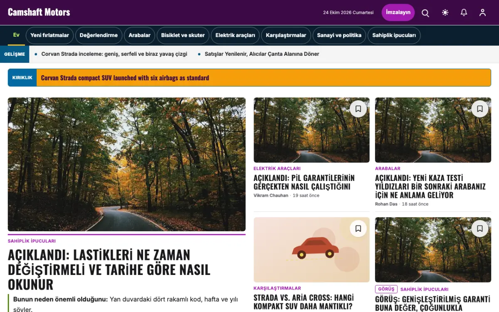Open headline 'Görüş: Genişleştirilmiş garanti'

(432, 304)
